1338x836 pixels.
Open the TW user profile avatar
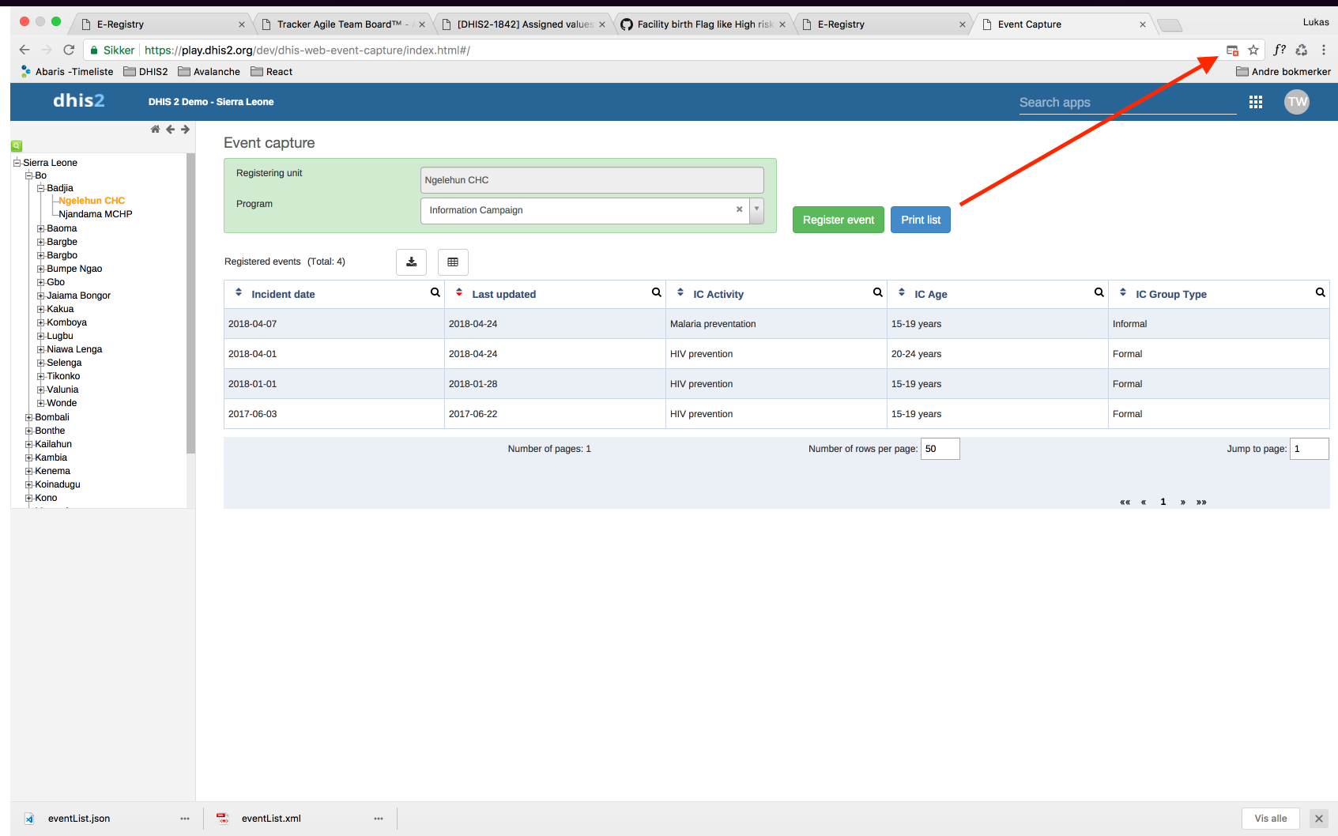click(1296, 102)
